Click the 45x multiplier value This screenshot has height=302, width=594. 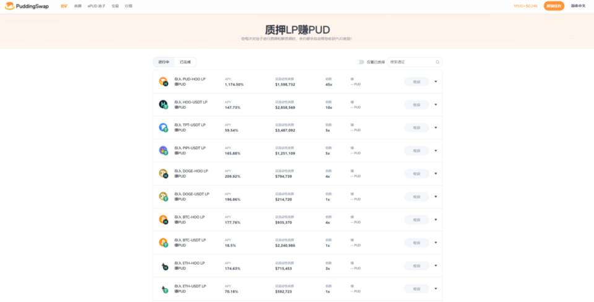(x=329, y=85)
